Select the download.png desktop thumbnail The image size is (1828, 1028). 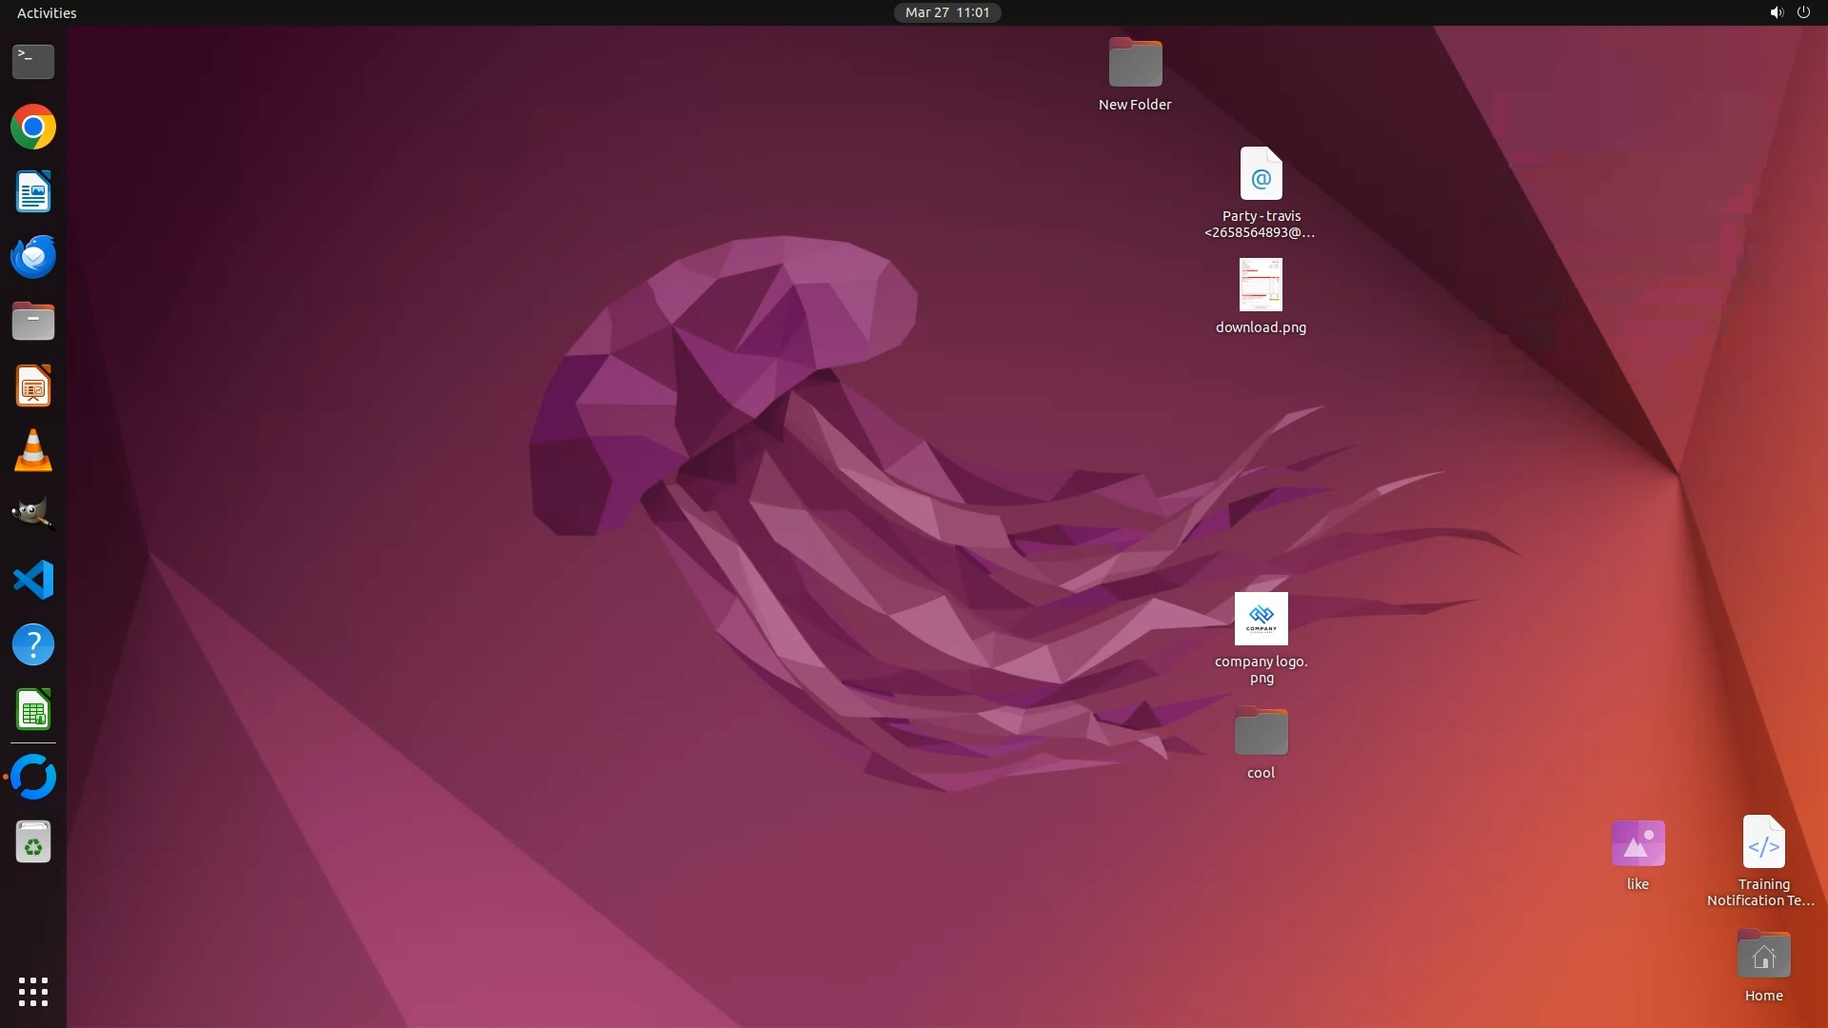pyautogui.click(x=1261, y=286)
